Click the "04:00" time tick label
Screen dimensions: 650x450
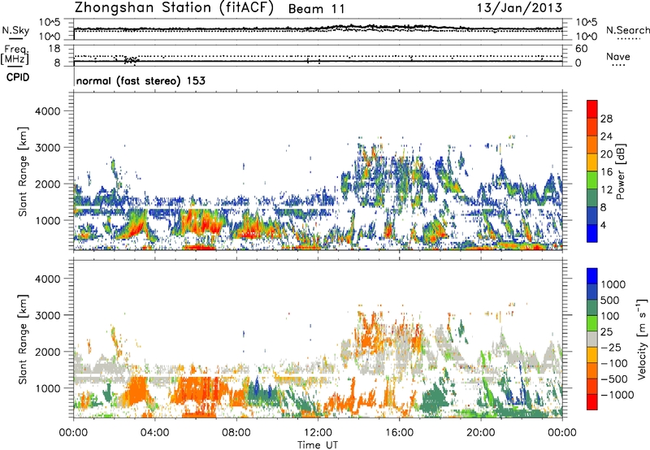pos(154,433)
